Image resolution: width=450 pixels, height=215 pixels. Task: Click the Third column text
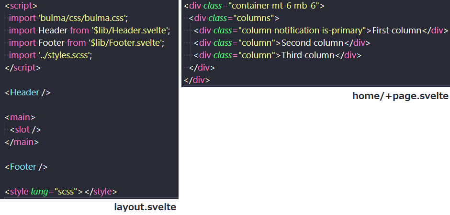point(308,55)
